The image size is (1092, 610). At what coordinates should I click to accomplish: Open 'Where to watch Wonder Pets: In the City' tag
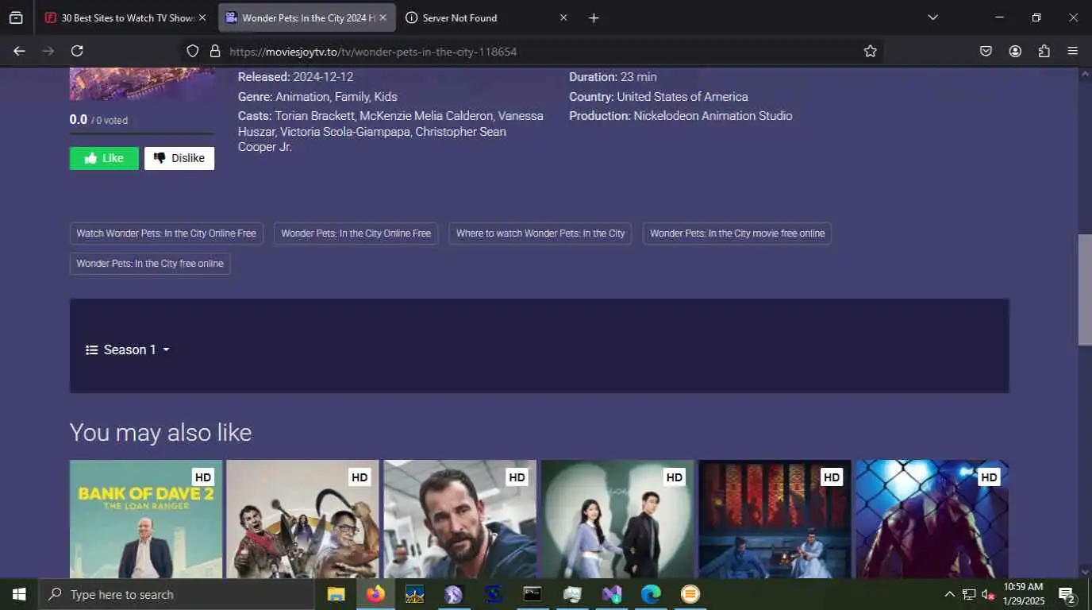click(540, 234)
